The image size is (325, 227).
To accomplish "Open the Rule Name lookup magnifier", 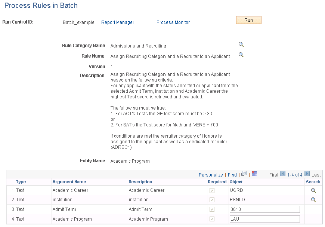I will 241,55.
